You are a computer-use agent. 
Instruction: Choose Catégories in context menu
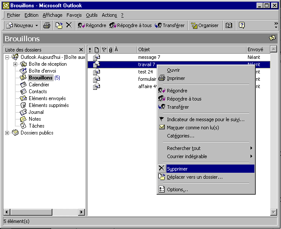tap(206, 136)
